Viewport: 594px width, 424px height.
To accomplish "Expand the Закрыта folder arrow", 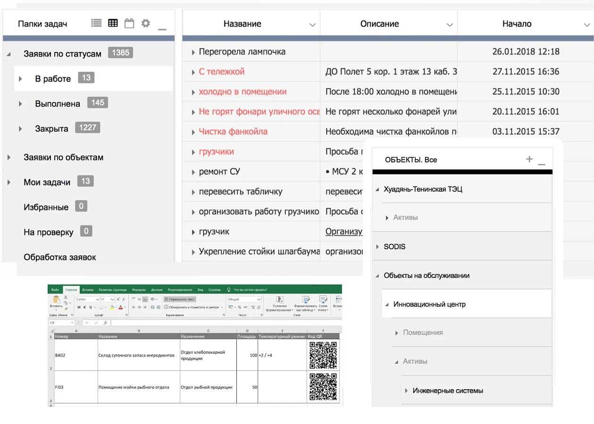I will [20, 129].
